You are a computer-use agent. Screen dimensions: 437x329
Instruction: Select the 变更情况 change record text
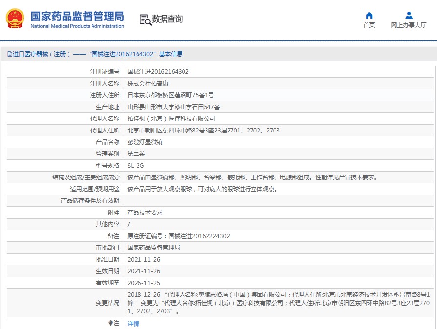pyautogui.click(x=278, y=303)
